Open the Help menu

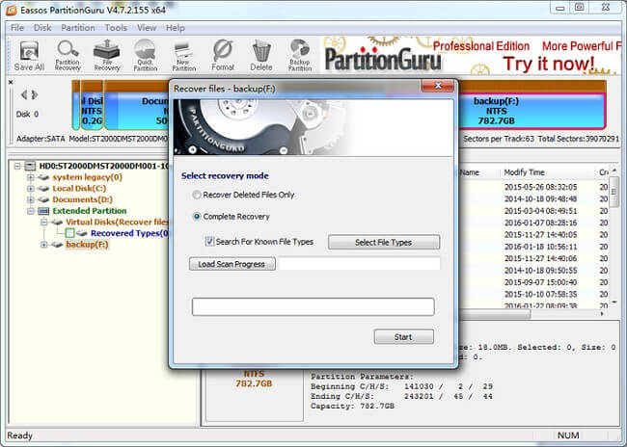(176, 28)
